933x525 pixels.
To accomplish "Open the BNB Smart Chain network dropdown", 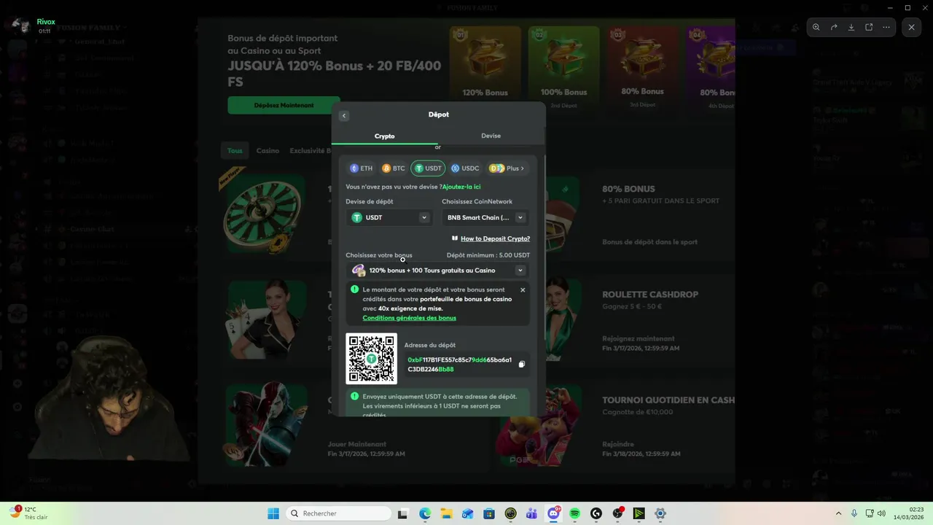I will 485,217.
